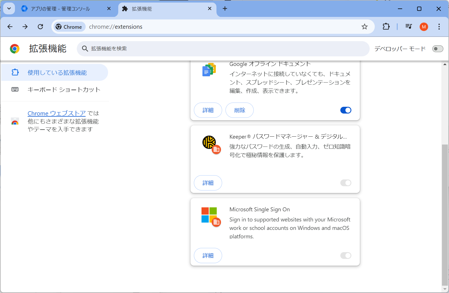Toggle デベロッパー モード switch
The height and width of the screenshot is (293, 449).
438,49
